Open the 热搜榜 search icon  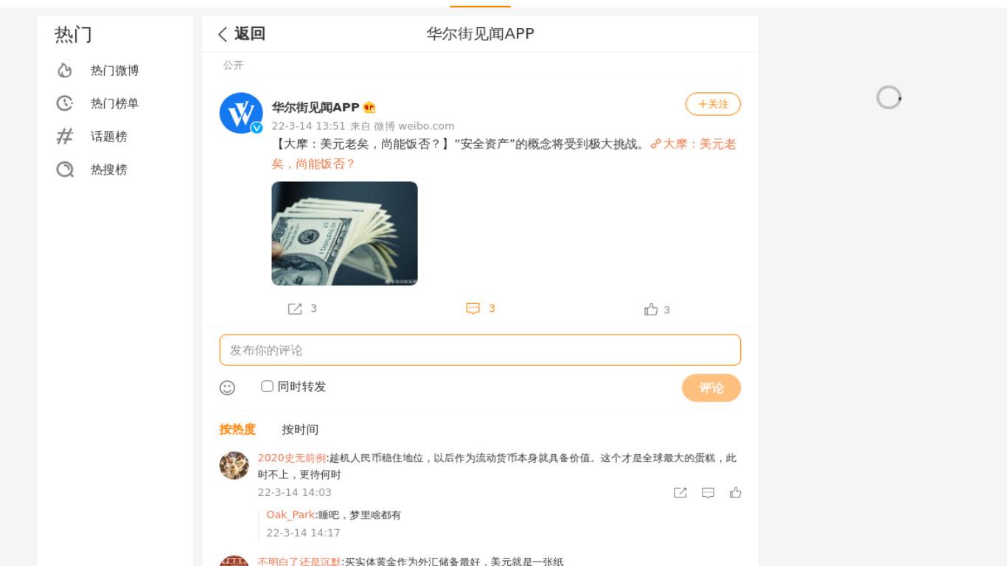pyautogui.click(x=65, y=170)
